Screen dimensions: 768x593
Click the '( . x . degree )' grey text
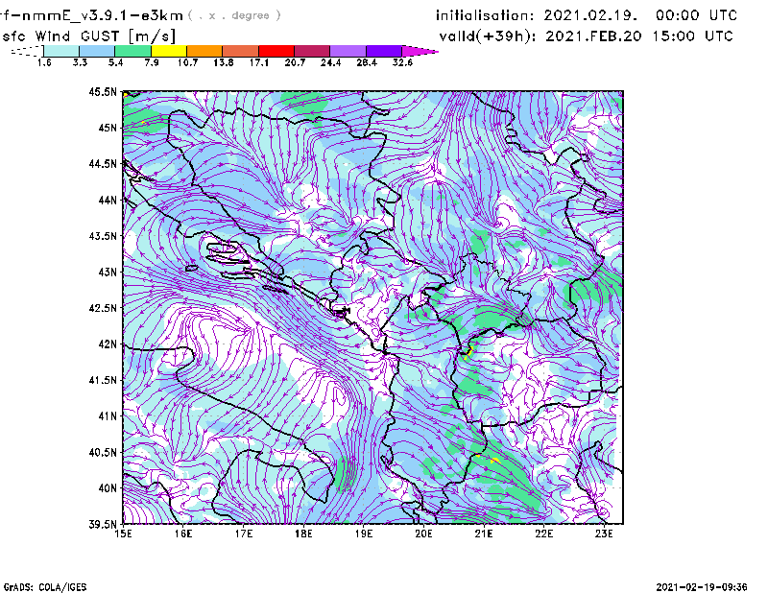[234, 15]
